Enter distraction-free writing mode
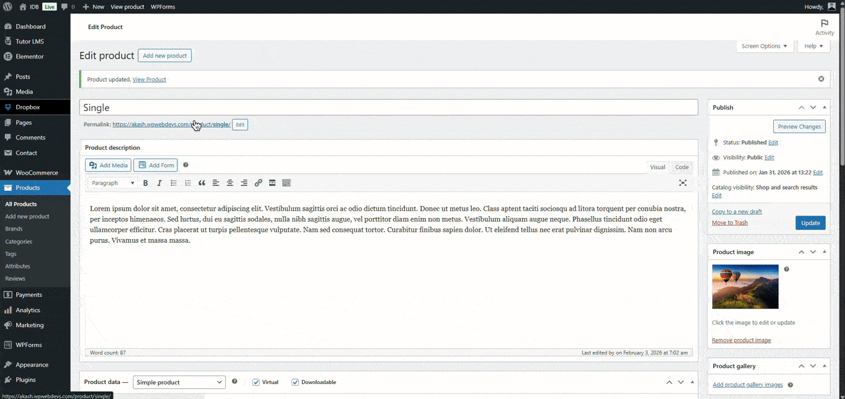 683,183
